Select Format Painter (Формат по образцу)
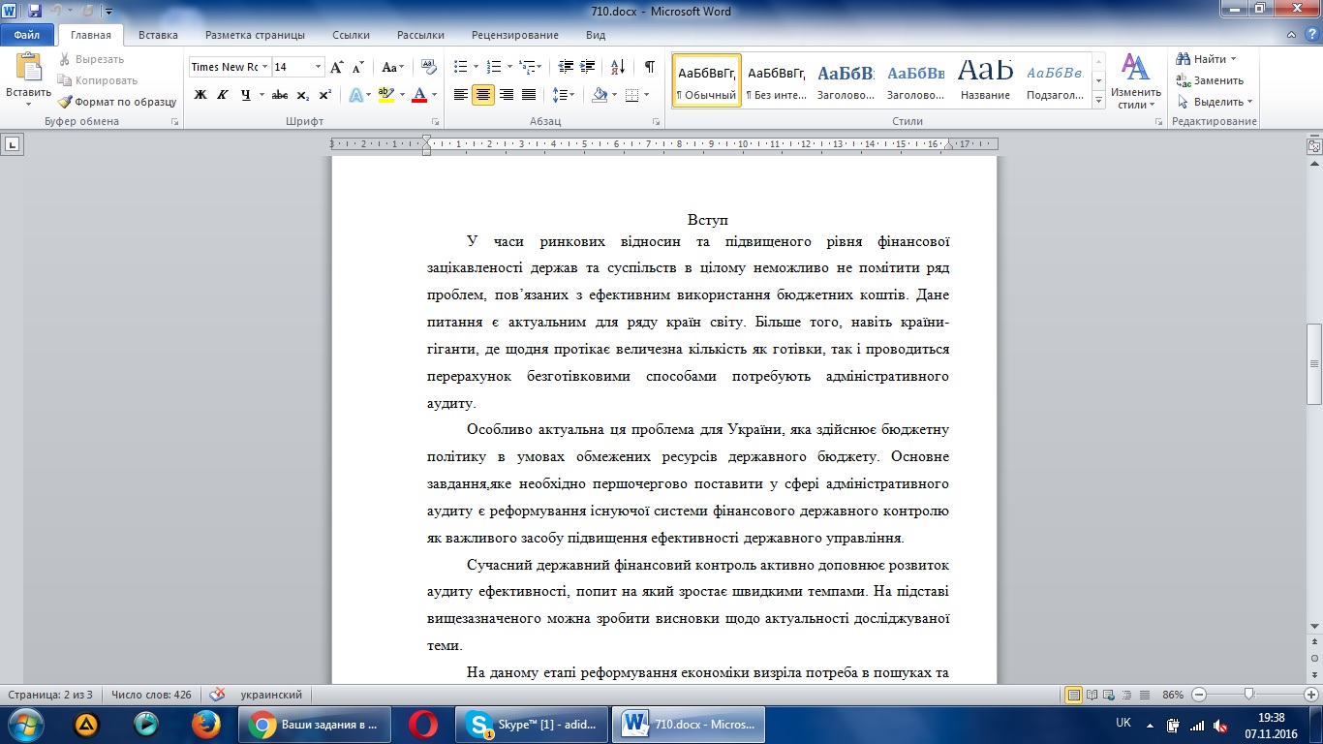Image resolution: width=1323 pixels, height=744 pixels. [116, 102]
